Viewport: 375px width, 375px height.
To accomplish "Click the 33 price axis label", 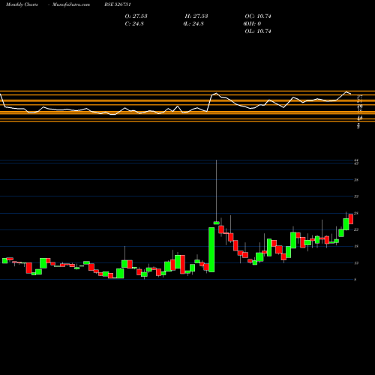I will point(356,196).
